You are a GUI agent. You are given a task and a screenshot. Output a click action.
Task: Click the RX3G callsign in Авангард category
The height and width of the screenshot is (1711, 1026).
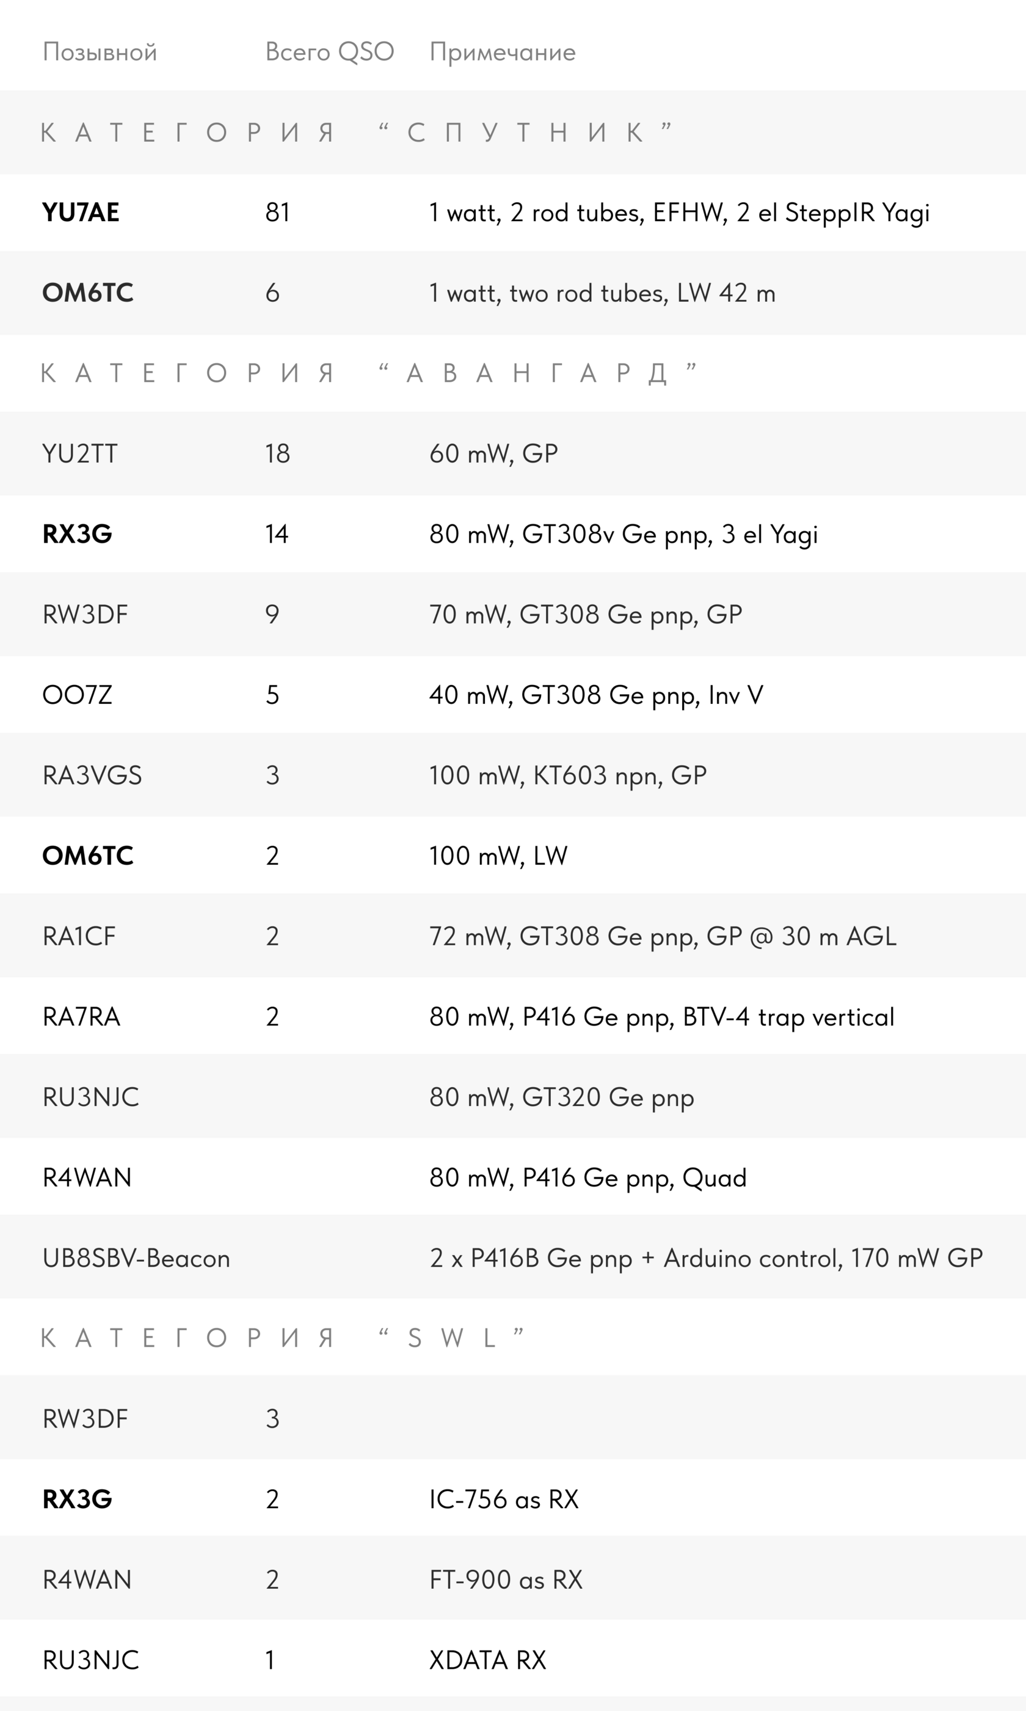pos(77,534)
